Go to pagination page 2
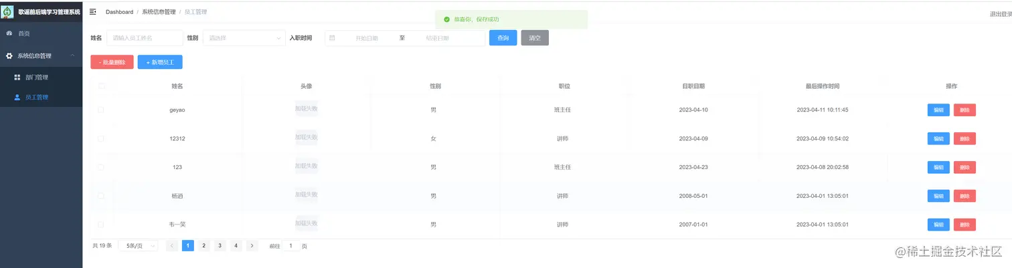 pos(204,246)
